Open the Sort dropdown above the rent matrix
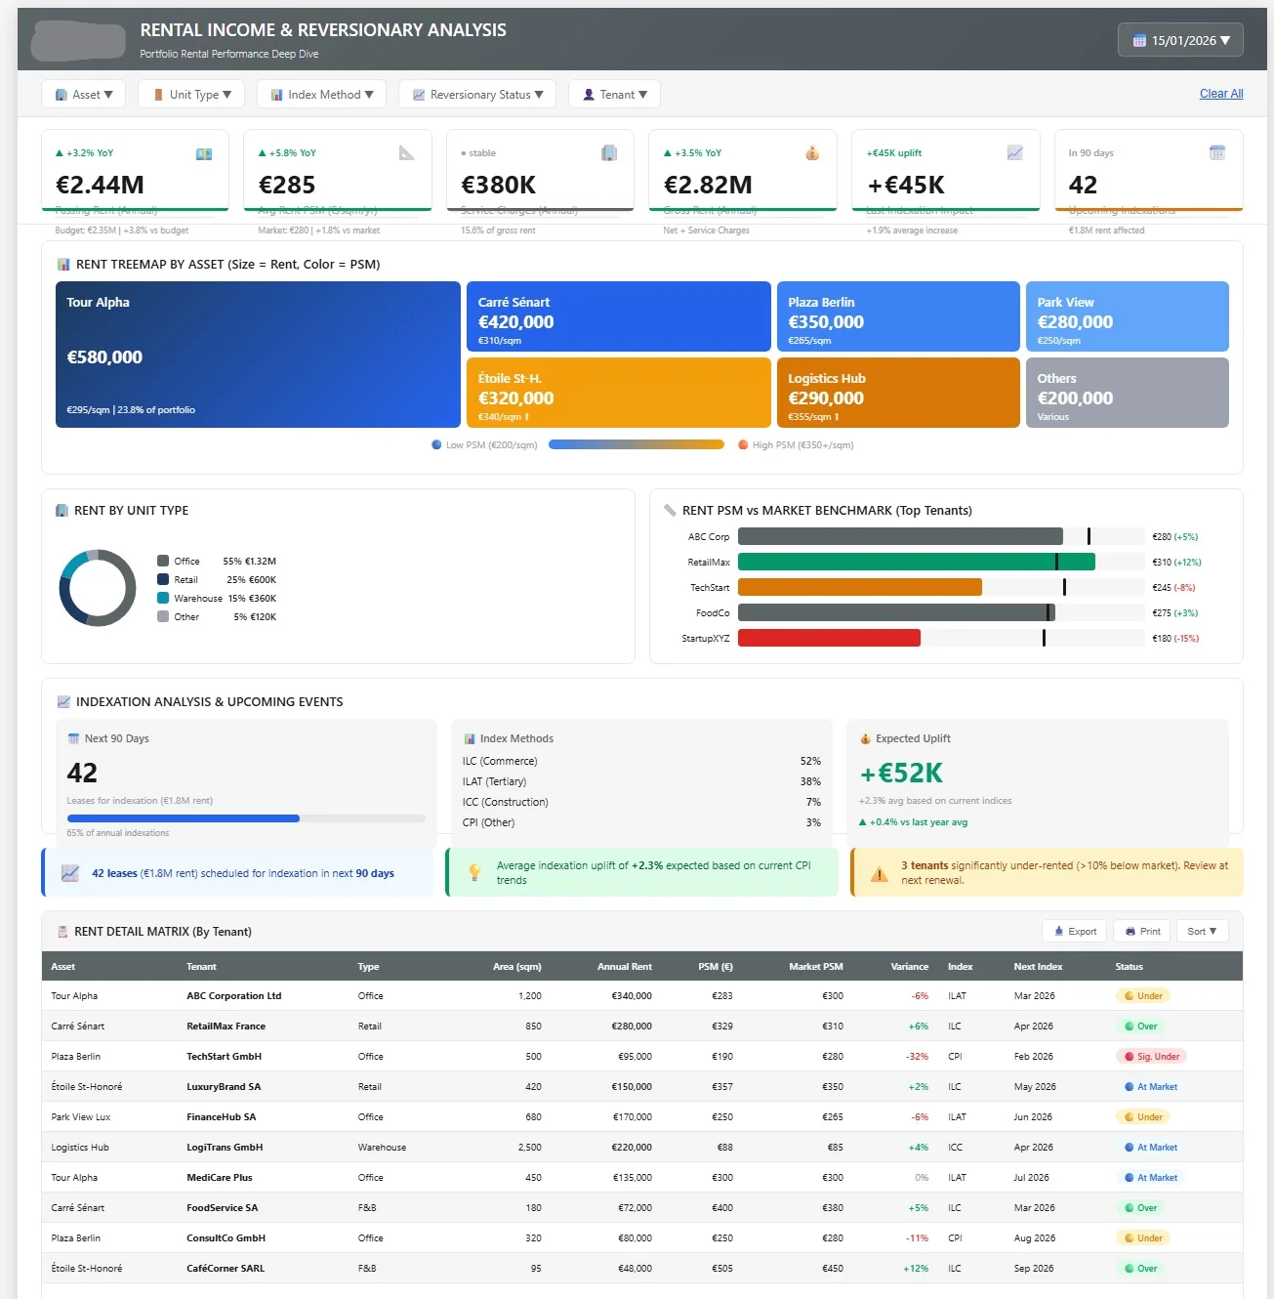 pos(1202,931)
